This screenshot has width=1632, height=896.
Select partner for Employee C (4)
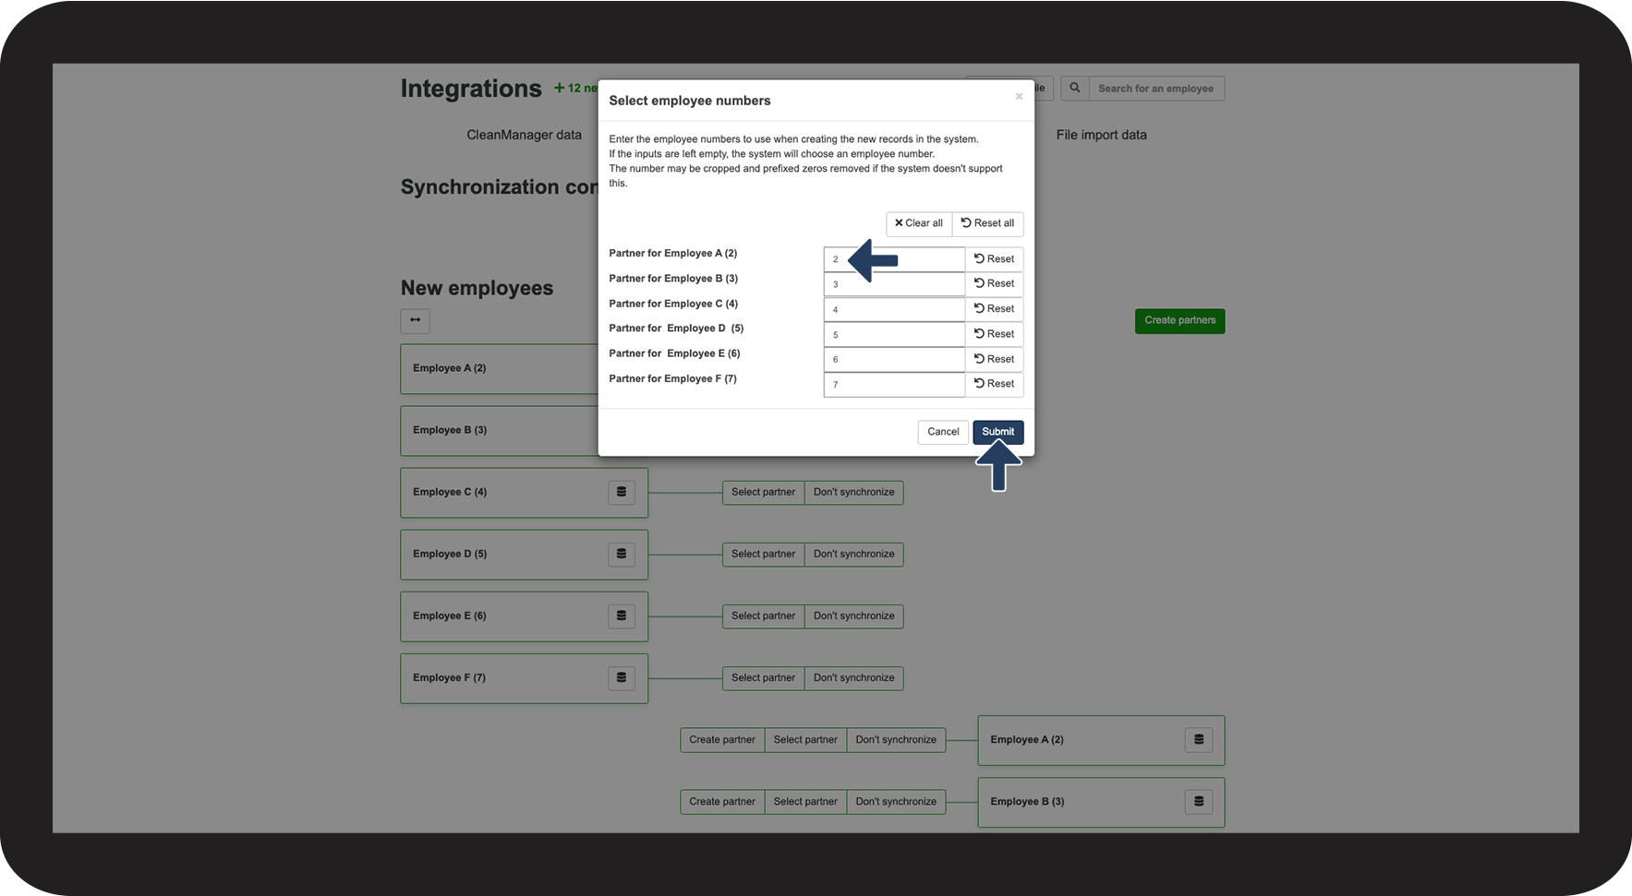tap(763, 493)
